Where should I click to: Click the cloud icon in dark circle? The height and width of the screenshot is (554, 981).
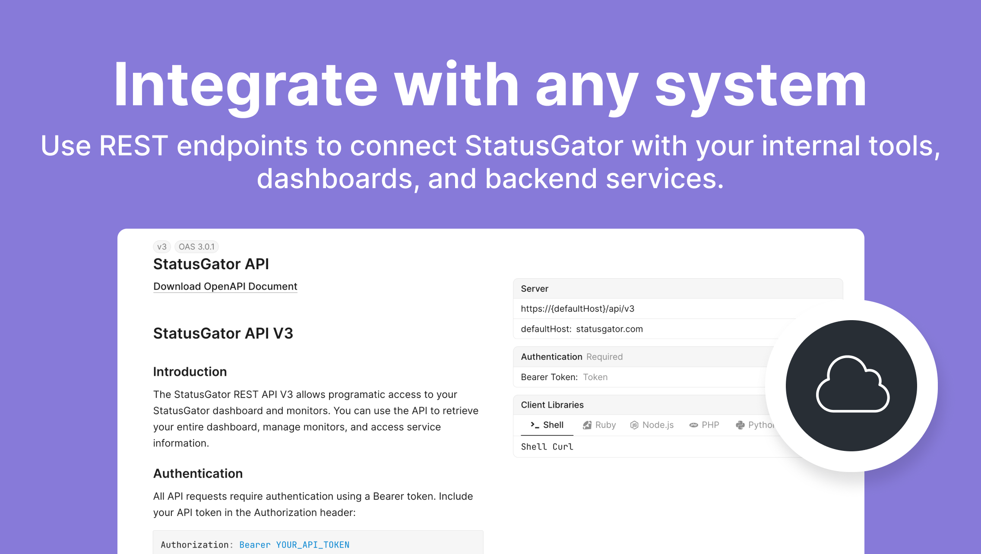852,384
